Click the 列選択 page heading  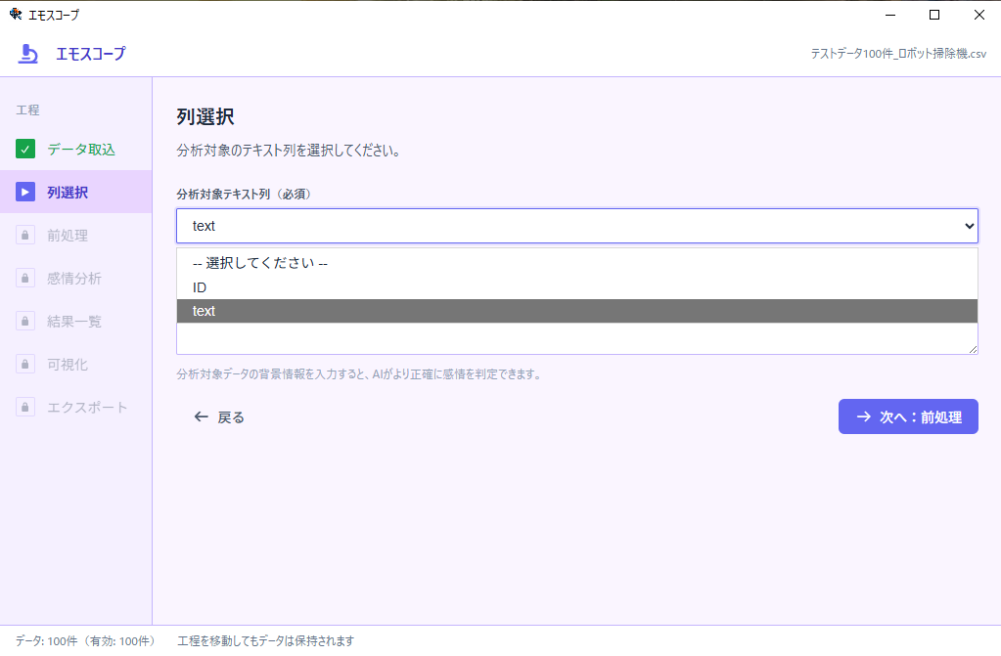pyautogui.click(x=205, y=116)
